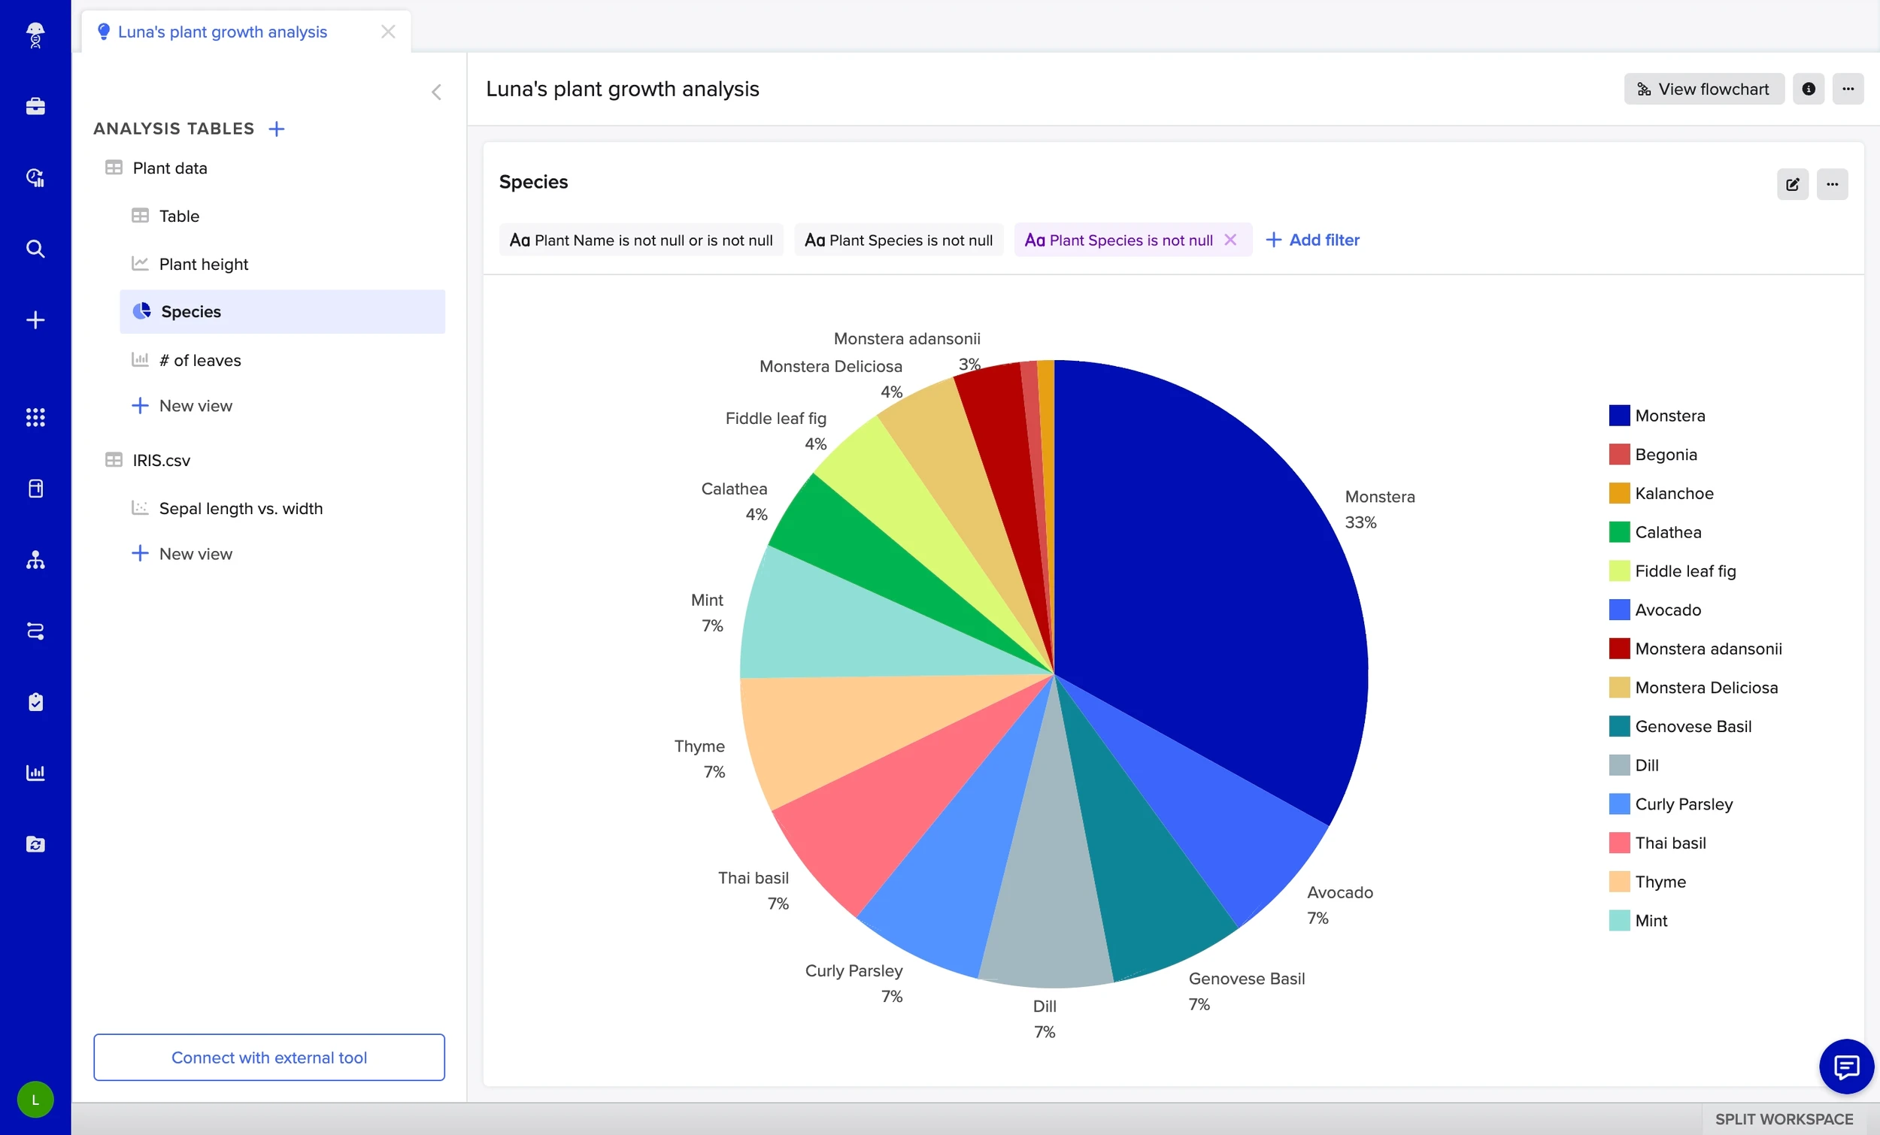Open the search magnifier in sidebar
Viewport: 1880px width, 1135px height.
point(35,249)
